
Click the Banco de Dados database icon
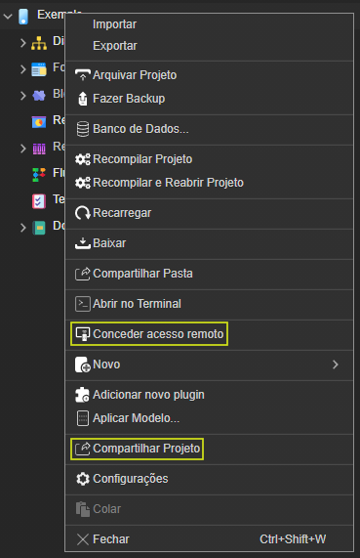click(83, 129)
